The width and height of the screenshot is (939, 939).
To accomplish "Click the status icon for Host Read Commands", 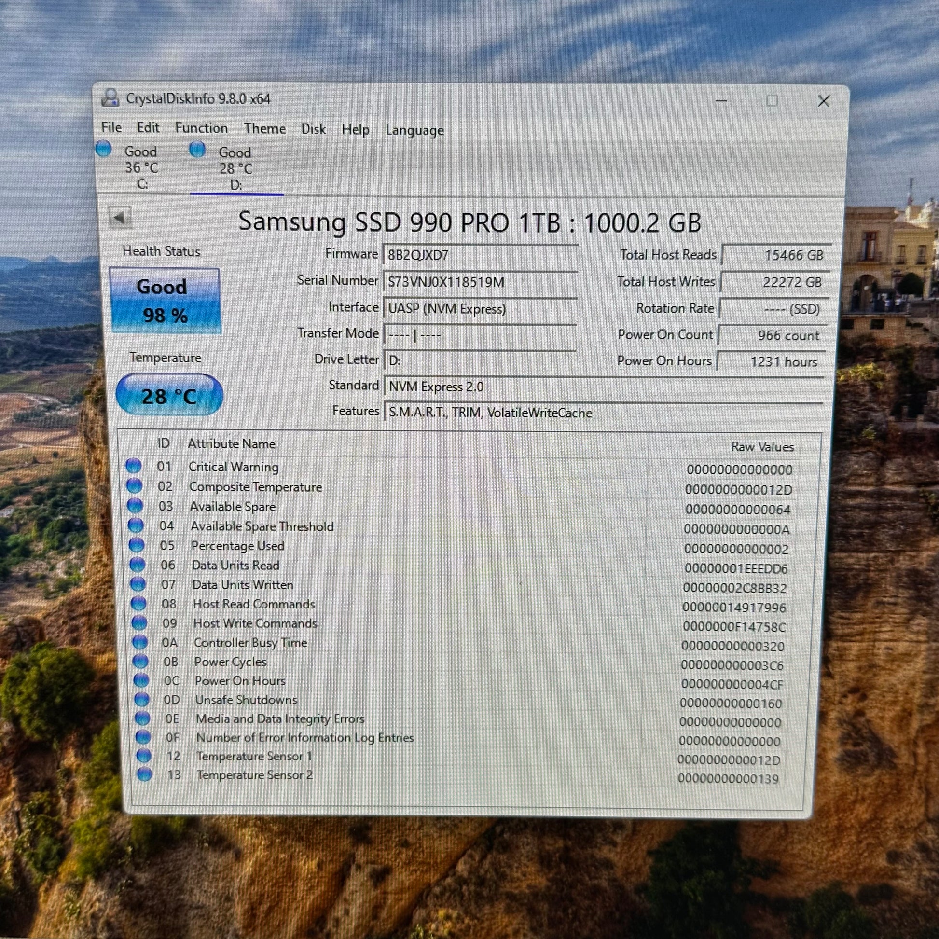I will click(138, 603).
